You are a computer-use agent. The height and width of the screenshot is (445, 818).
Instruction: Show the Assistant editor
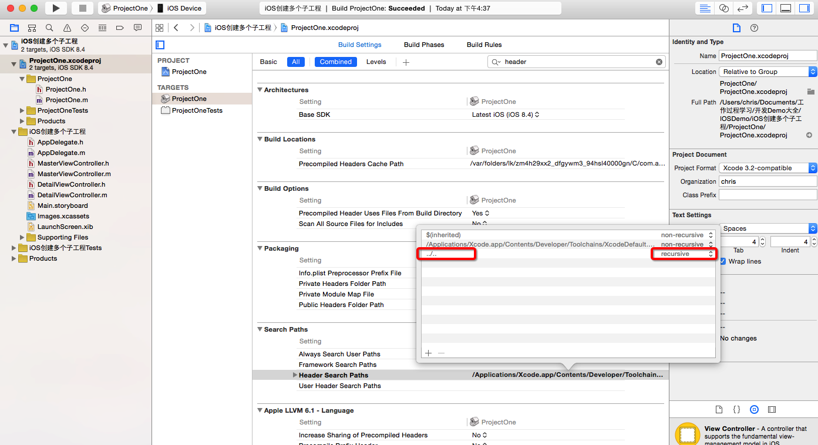(723, 8)
